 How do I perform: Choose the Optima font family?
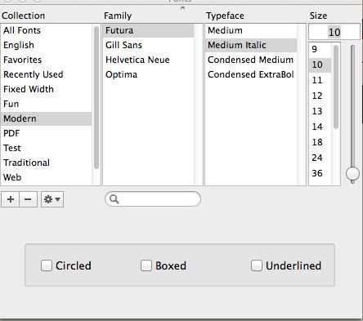[x=149, y=74]
